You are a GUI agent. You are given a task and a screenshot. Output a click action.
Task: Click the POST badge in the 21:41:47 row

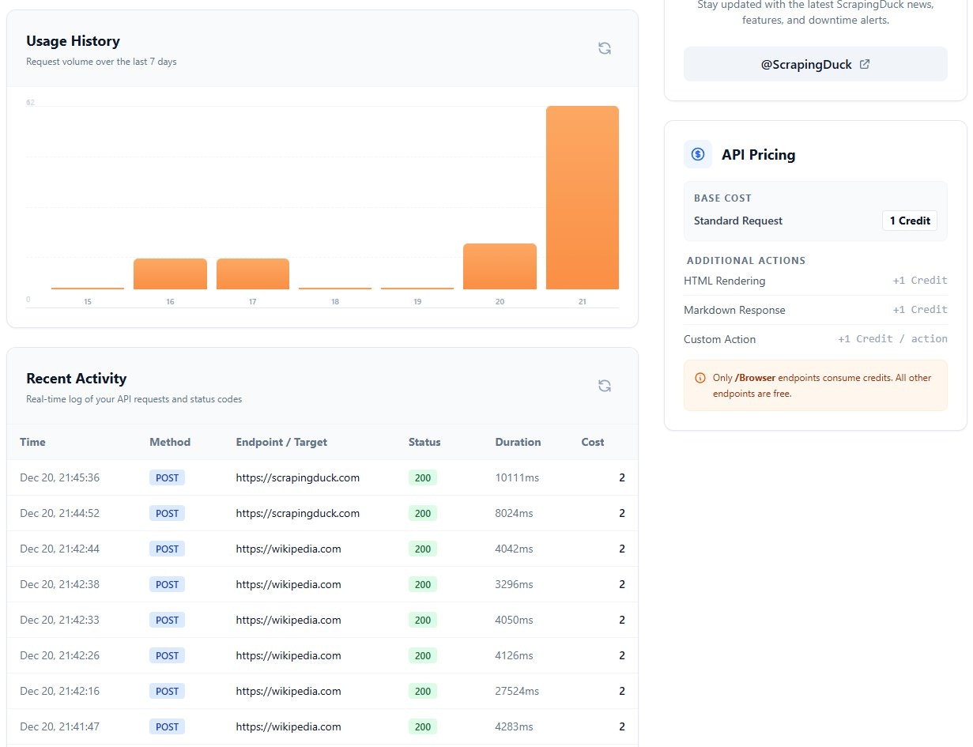tap(167, 726)
